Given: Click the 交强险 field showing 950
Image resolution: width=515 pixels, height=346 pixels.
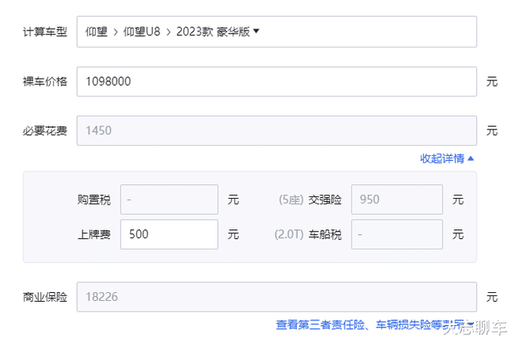Looking at the screenshot, I should point(397,200).
